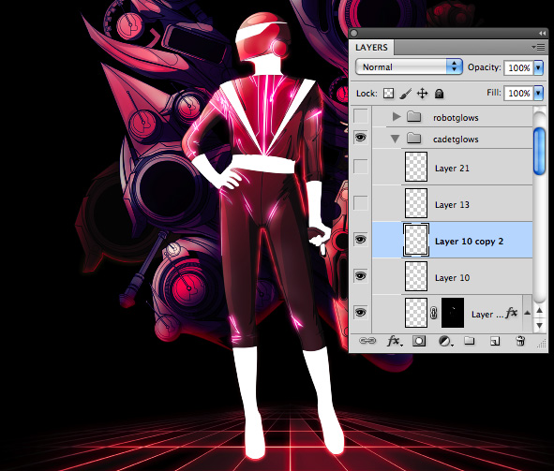Open the Opacity slider dropdown arrow
554x471 pixels.
538,67
